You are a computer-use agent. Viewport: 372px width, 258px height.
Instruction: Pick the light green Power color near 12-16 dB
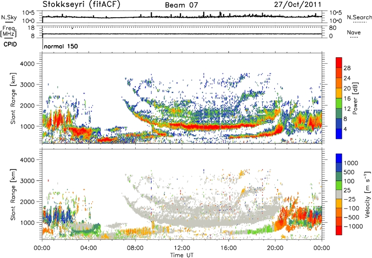click(x=339, y=103)
